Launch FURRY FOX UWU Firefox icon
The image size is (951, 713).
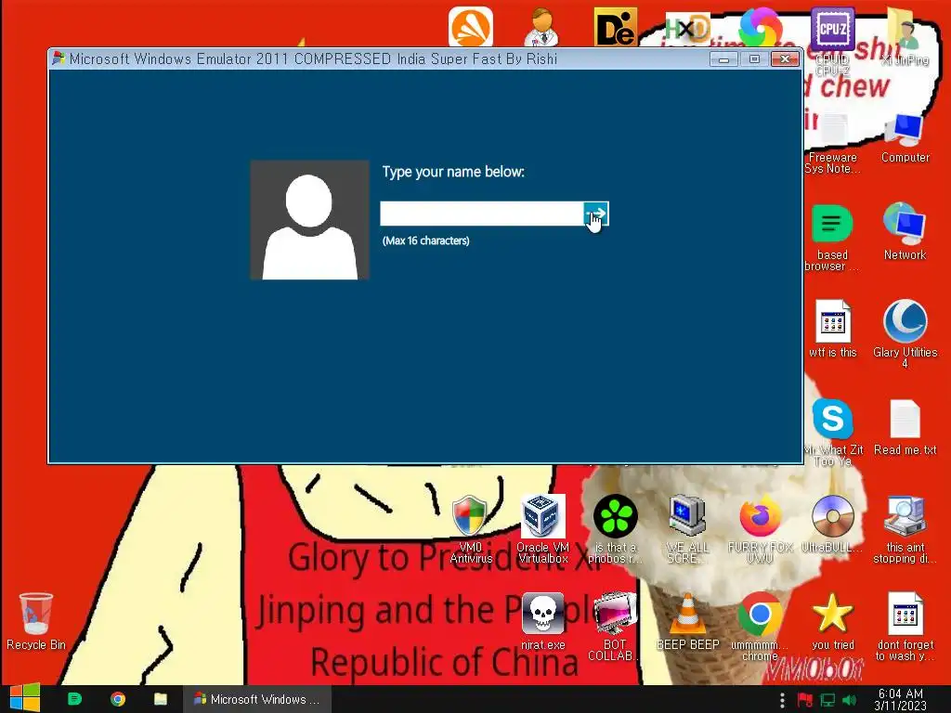pos(760,529)
